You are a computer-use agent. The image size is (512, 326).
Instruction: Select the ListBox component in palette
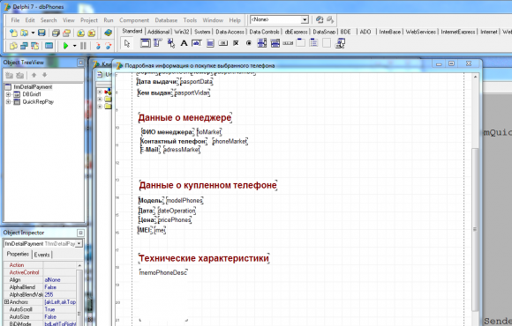pyautogui.click(x=262, y=43)
